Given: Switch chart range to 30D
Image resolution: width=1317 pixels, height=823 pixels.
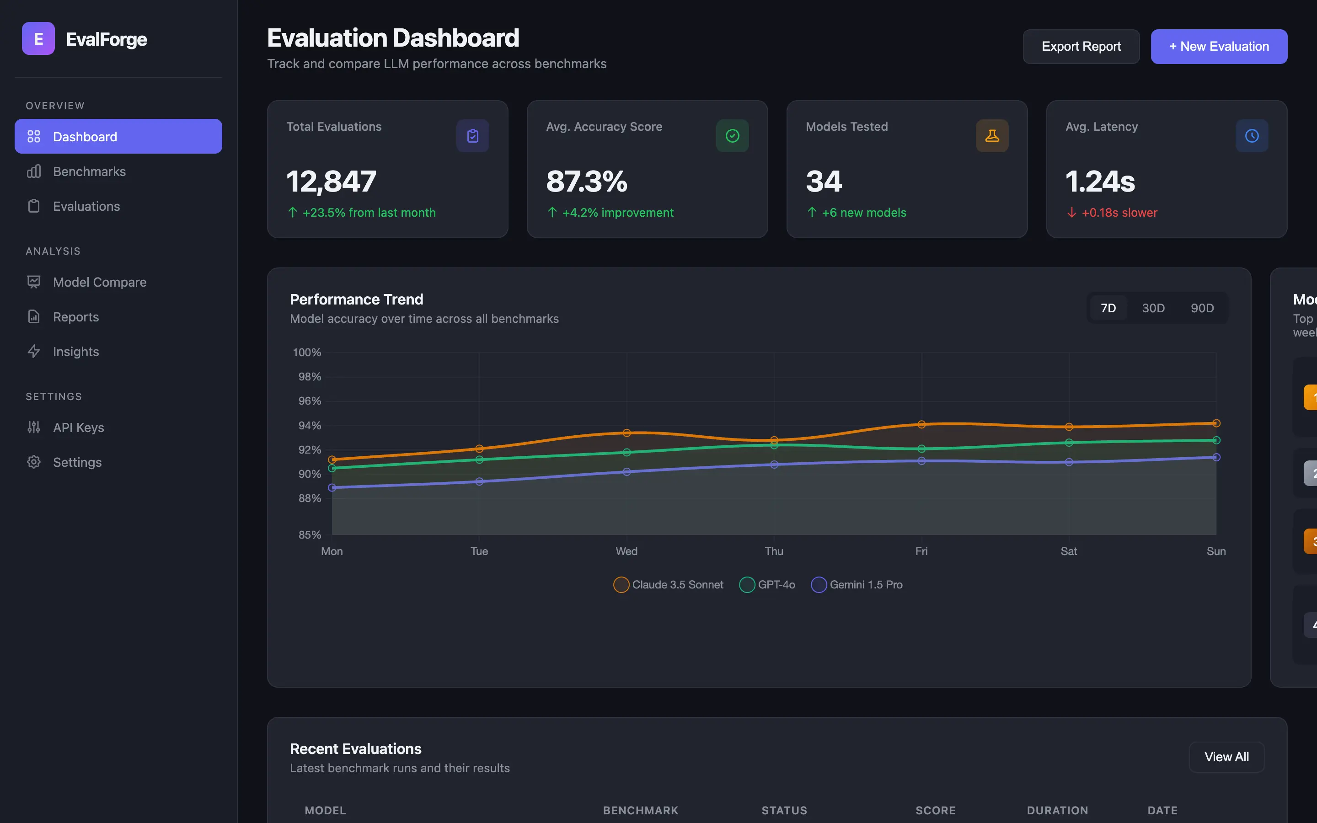Looking at the screenshot, I should tap(1153, 308).
